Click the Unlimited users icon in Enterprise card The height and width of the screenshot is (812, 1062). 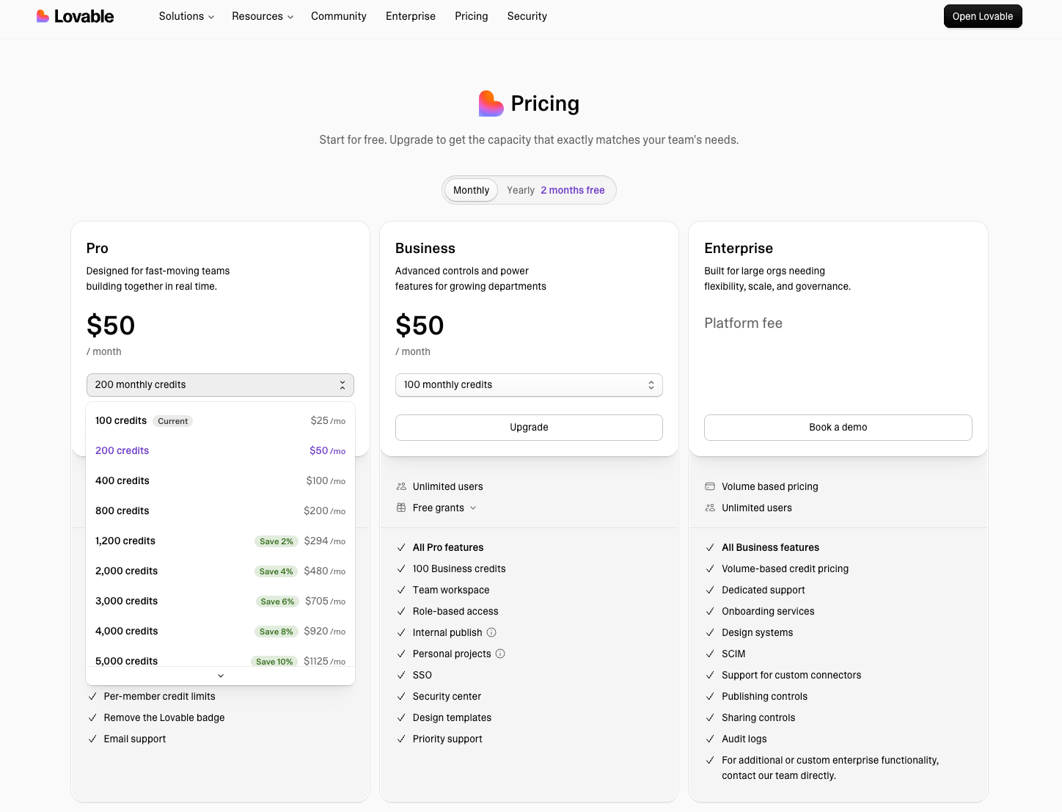pyautogui.click(x=710, y=508)
